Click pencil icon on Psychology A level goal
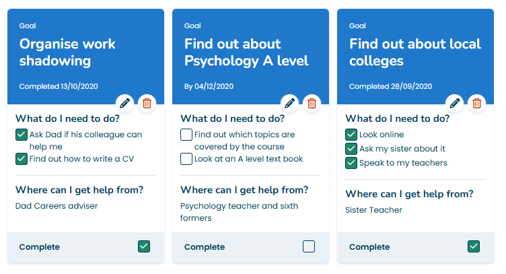The image size is (506, 274). 290,103
